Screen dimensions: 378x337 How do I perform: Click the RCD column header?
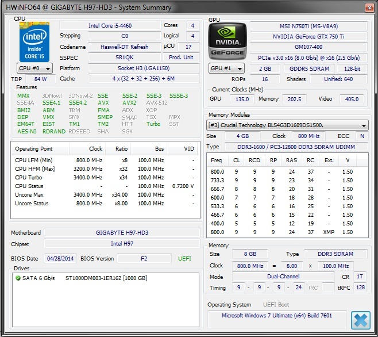coord(254,160)
